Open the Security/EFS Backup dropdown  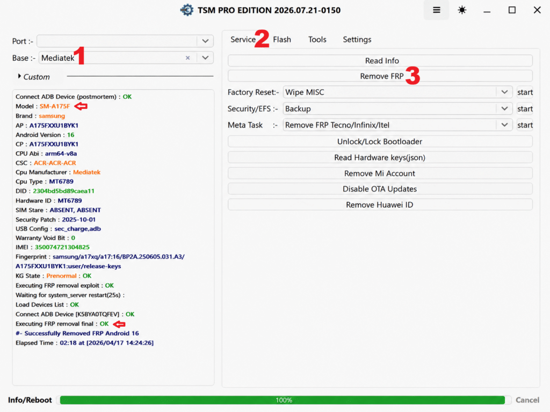pyautogui.click(x=504, y=108)
